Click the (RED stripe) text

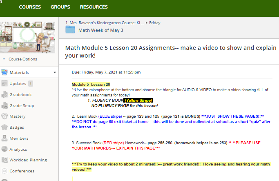click(113, 143)
